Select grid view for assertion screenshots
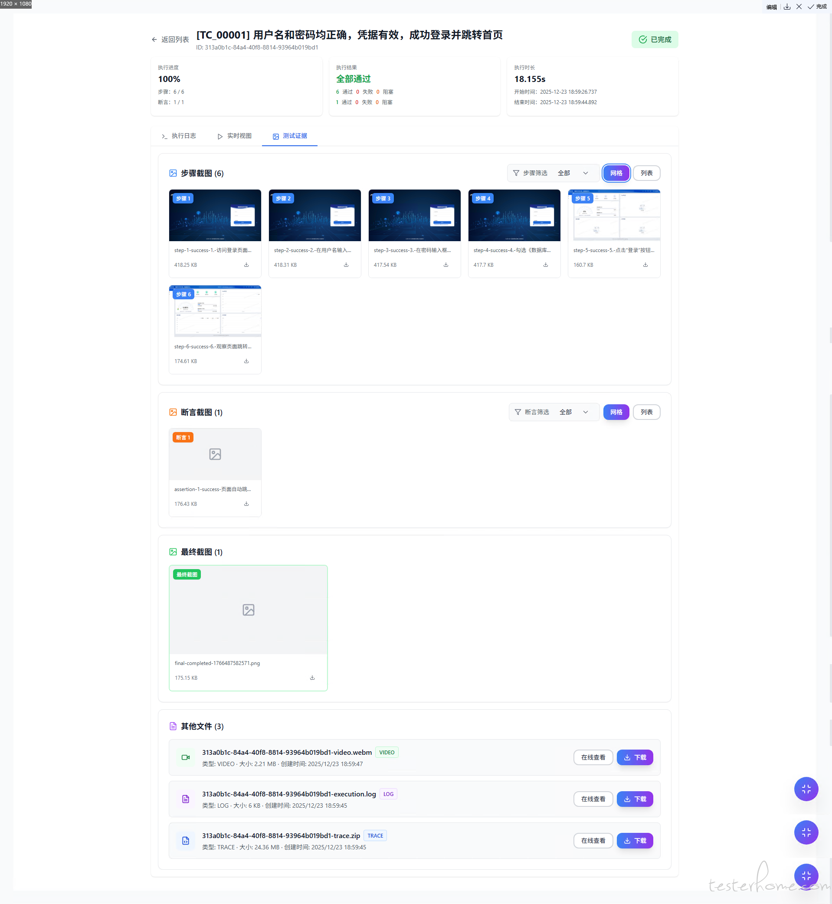Screen dimensions: 832x904 click(x=616, y=412)
